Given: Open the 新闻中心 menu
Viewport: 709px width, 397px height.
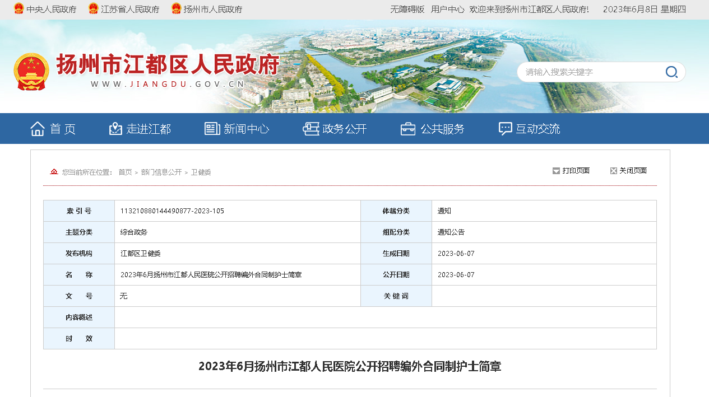Looking at the screenshot, I should [x=246, y=129].
